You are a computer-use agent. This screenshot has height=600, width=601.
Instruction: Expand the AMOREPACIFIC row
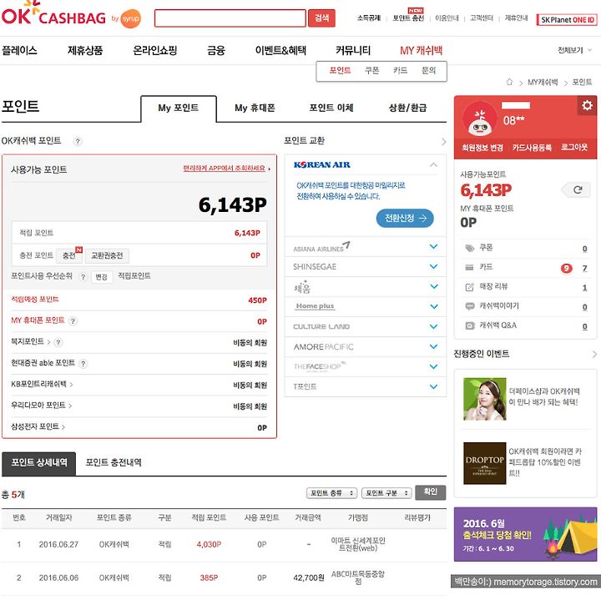pos(433,346)
